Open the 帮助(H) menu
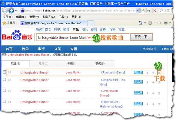The width and height of the screenshot is (179, 123). coord(76,17)
